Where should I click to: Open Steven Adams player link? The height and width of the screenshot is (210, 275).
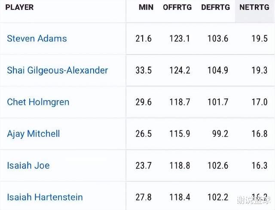click(x=37, y=39)
